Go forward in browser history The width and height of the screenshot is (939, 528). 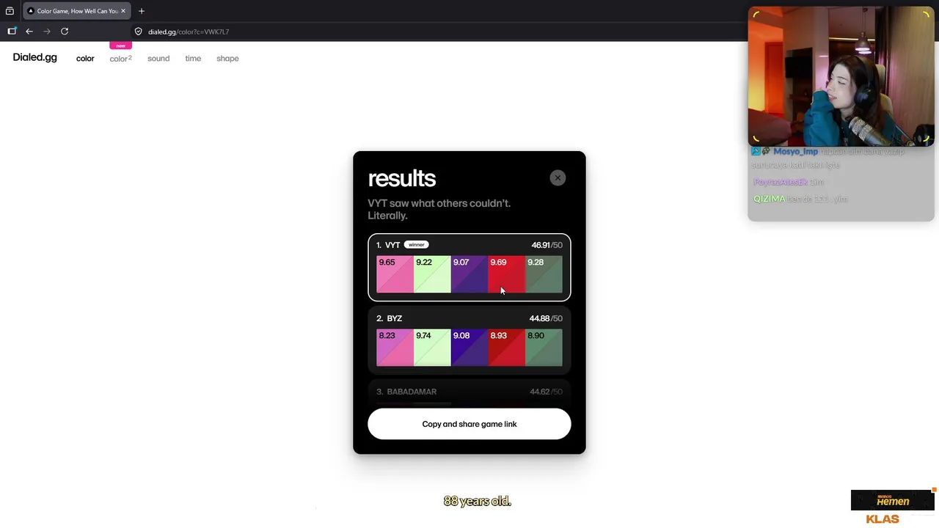47,32
